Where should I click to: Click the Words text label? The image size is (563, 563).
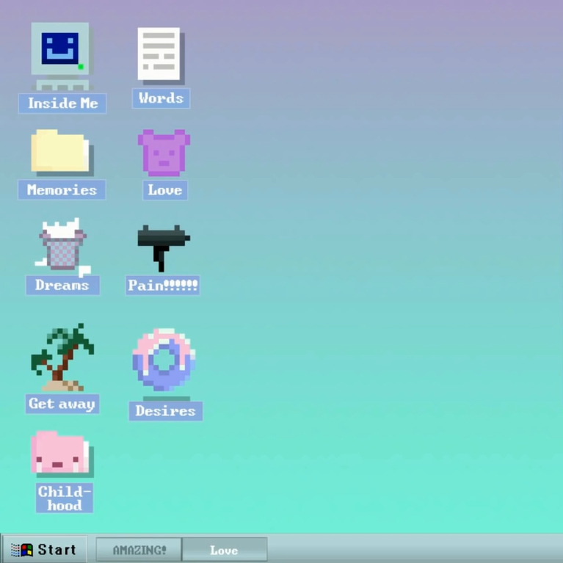(161, 98)
